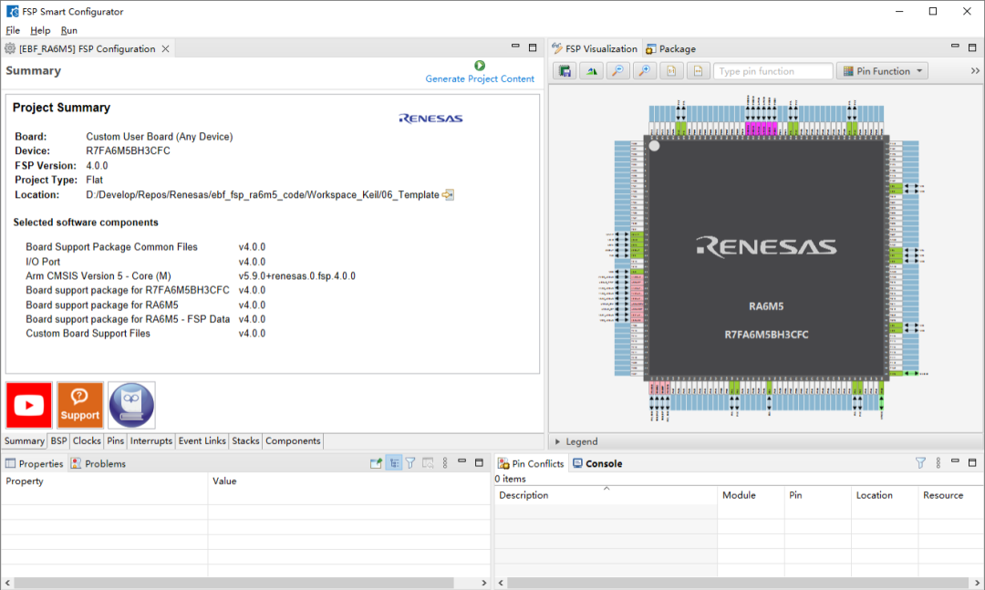Pin the Properties view to selection

377,464
